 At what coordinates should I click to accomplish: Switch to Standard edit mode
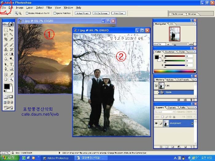click(x=6, y=97)
